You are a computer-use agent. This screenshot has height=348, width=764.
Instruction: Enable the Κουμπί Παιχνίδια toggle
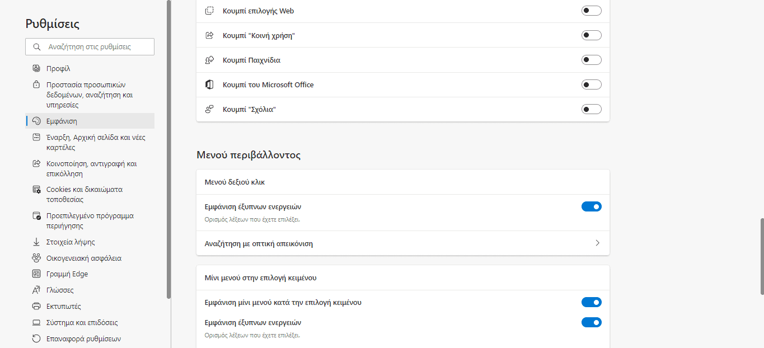click(x=591, y=59)
